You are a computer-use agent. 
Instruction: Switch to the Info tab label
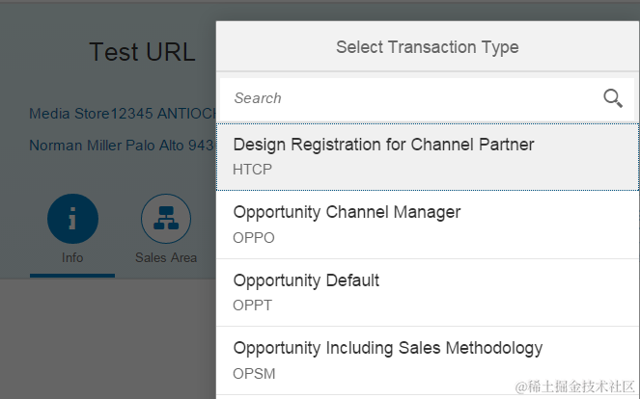72,257
